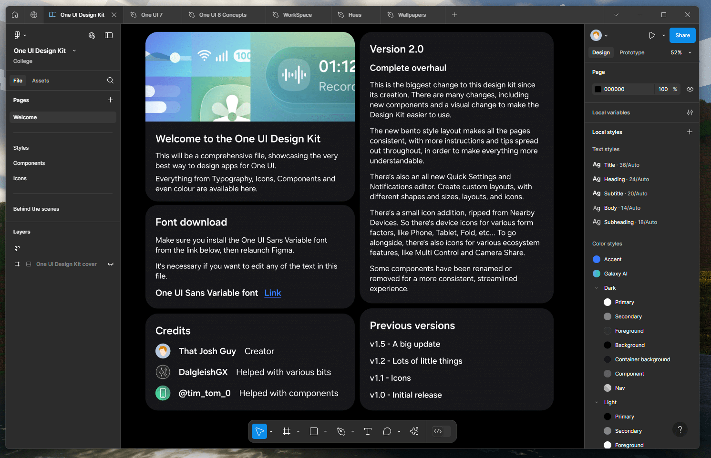Switch to the Prototype tab
This screenshot has height=458, width=711.
(632, 52)
